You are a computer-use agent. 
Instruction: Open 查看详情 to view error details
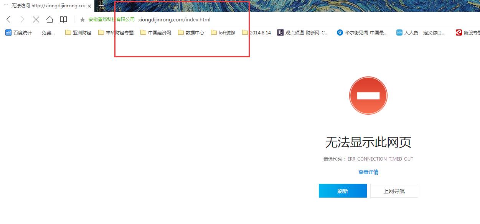(368, 172)
